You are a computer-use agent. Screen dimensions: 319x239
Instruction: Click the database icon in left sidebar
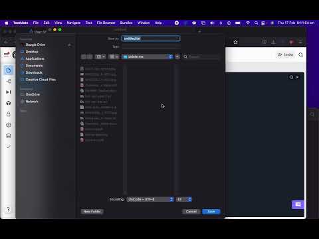coord(9,136)
